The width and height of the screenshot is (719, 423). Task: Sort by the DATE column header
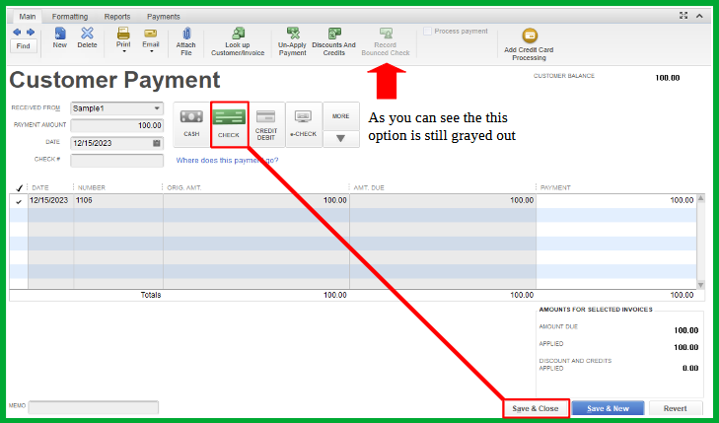(x=40, y=188)
